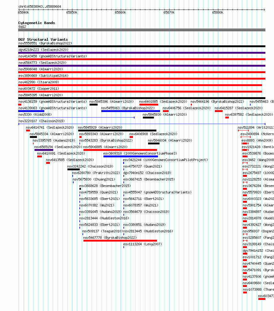The height and width of the screenshot is (311, 274).
Task: Select the nsv6406908 (Sedlazeck2020) label
Action: coord(153,134)
